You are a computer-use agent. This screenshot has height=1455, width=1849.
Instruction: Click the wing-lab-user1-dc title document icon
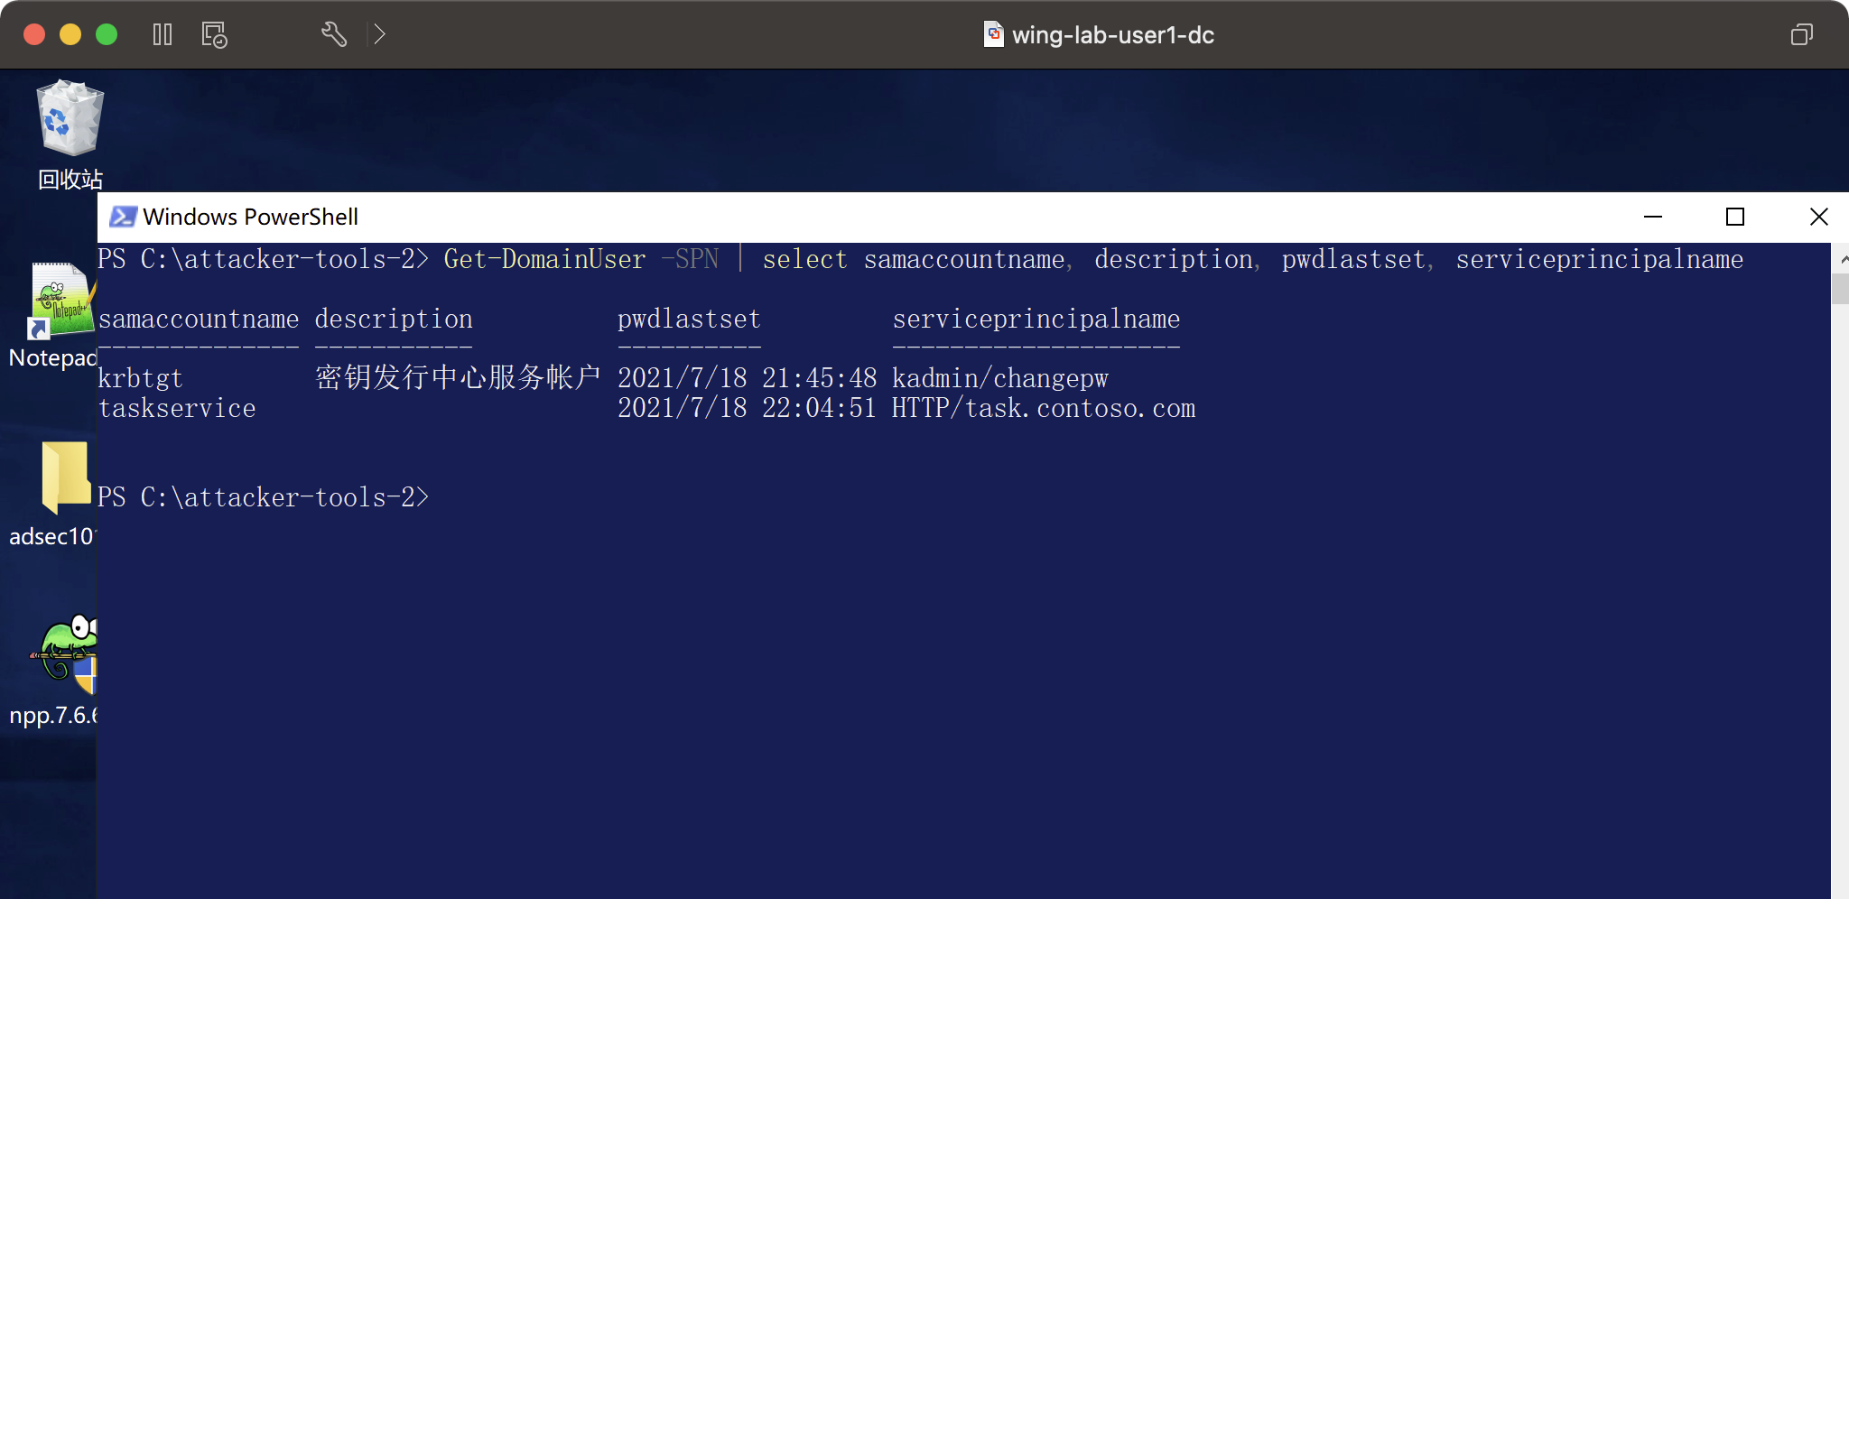pos(993,34)
